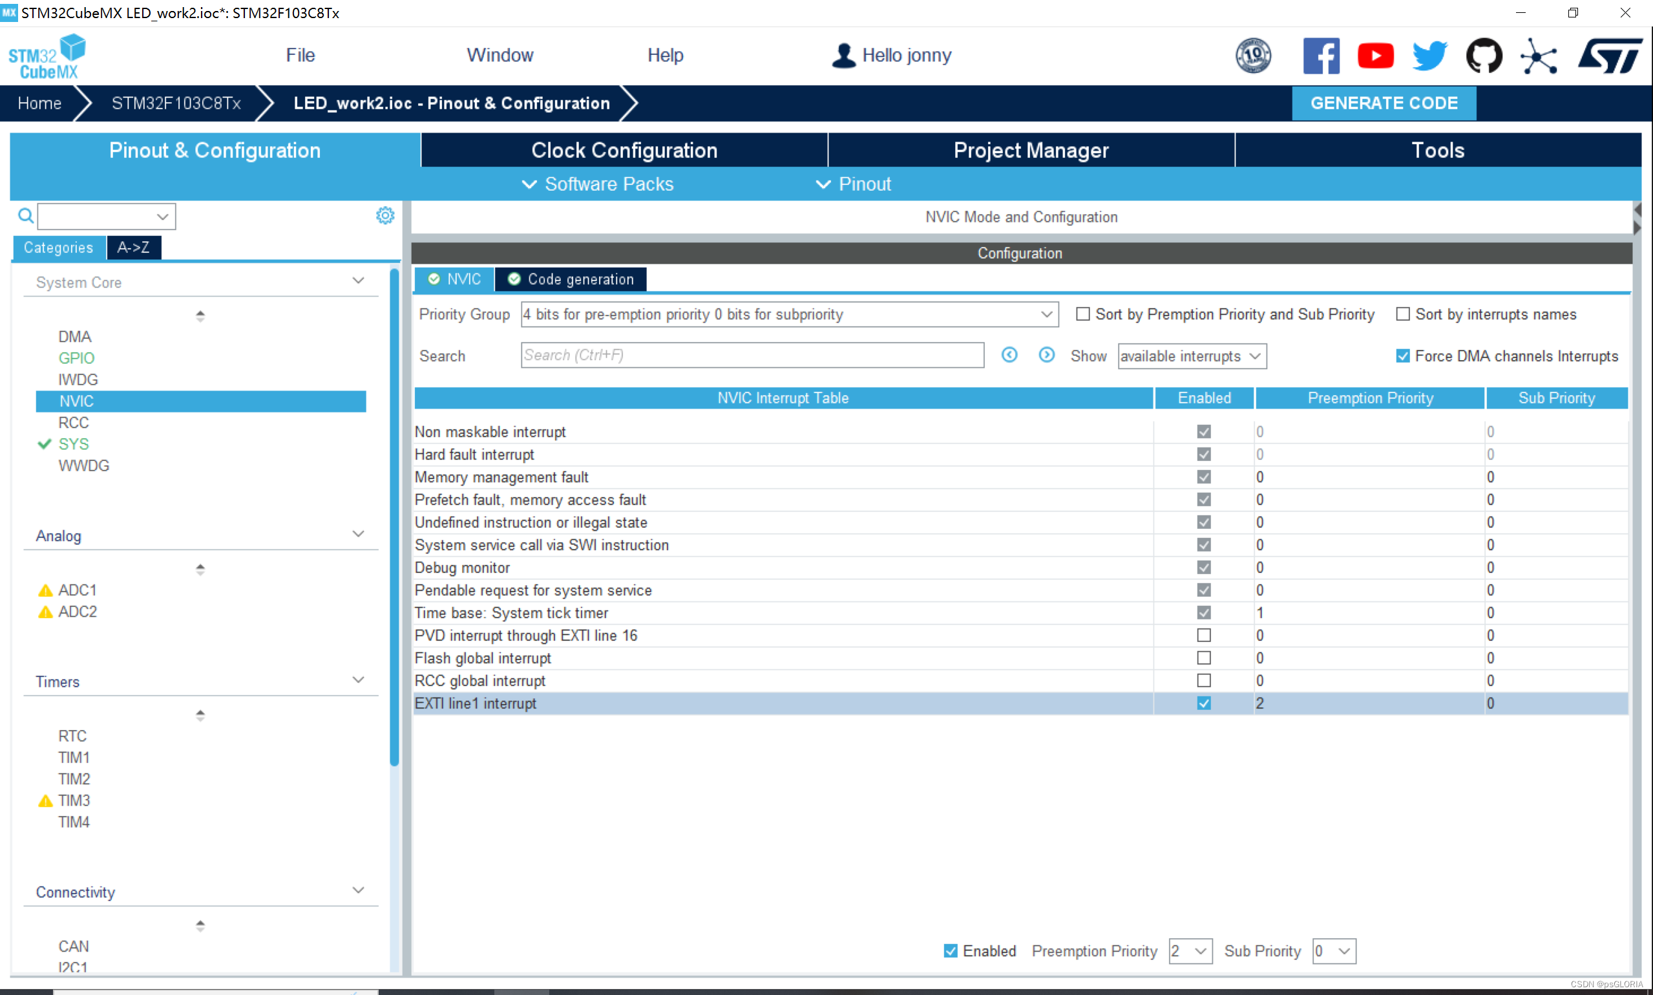The image size is (1653, 995).
Task: Open the File menu
Action: [300, 55]
